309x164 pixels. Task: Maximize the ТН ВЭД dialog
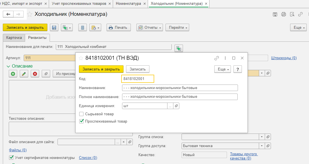tap(234, 58)
